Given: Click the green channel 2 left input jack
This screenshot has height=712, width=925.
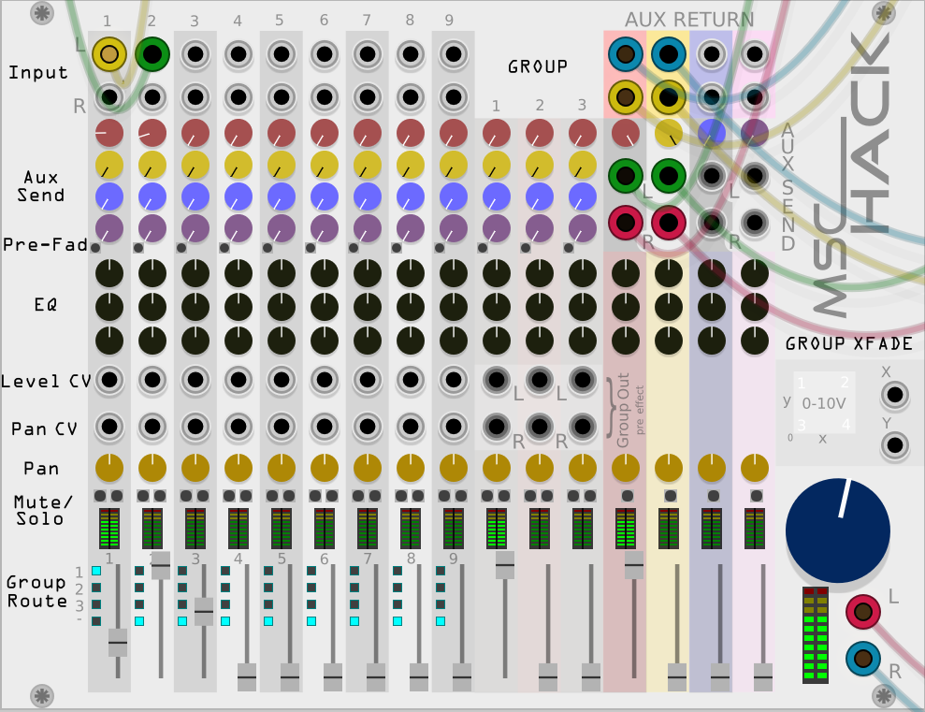Looking at the screenshot, I should coord(152,54).
